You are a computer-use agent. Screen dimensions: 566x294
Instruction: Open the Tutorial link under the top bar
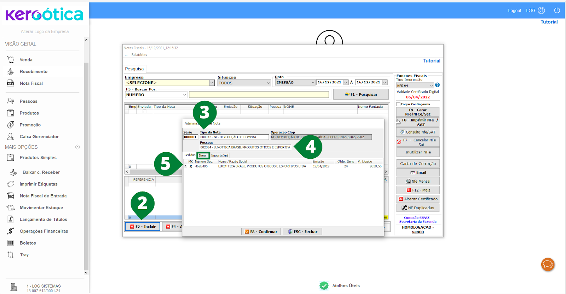(549, 22)
